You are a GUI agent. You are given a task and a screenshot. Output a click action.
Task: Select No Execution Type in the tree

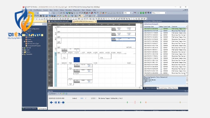tap(33, 43)
